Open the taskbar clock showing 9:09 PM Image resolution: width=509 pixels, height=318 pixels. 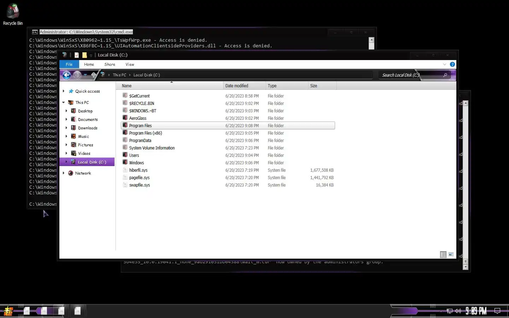coord(476,311)
